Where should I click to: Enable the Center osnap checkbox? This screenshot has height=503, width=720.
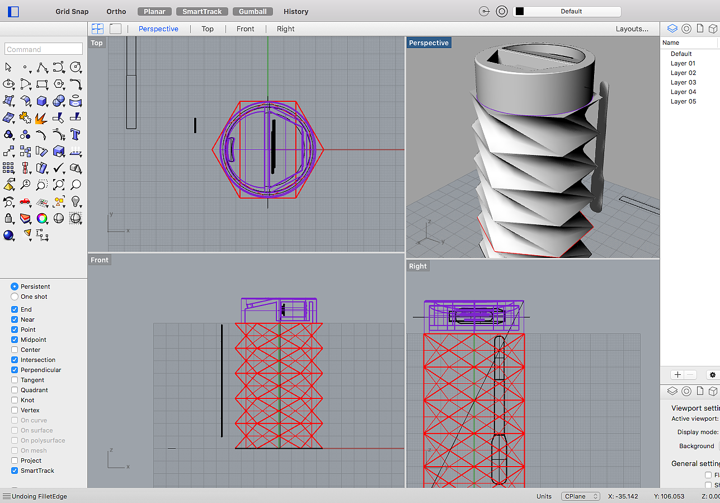click(15, 350)
